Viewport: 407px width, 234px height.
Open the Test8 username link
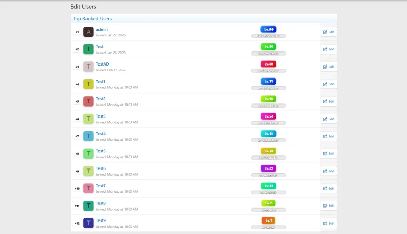101,203
